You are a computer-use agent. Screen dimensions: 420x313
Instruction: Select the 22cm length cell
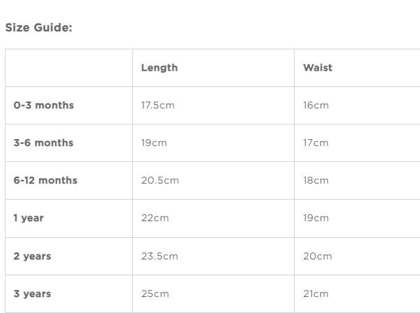coord(155,218)
